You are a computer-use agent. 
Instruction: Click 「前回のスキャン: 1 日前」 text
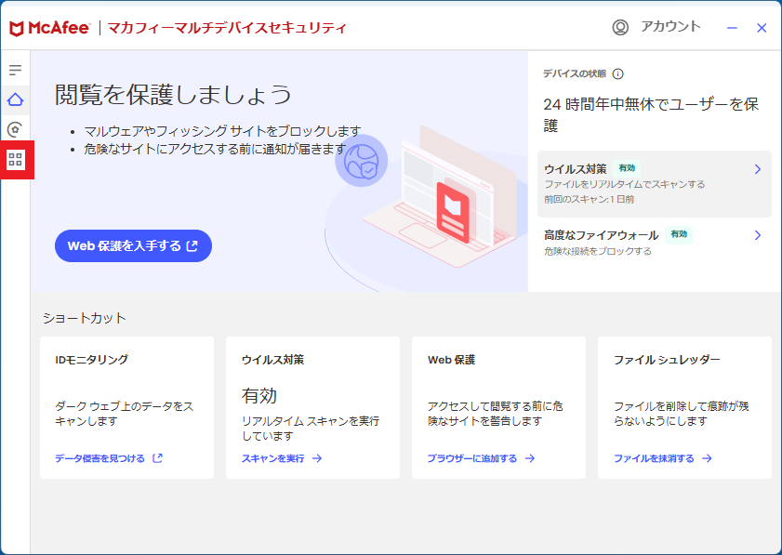click(589, 200)
